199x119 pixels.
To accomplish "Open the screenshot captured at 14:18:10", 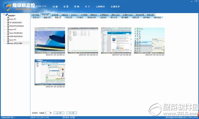I will pyautogui.click(x=116, y=40).
